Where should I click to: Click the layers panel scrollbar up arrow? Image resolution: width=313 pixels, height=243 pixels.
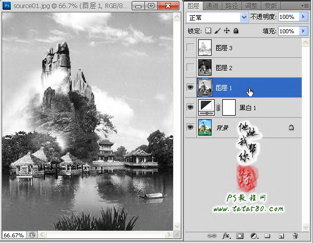pos(305,42)
